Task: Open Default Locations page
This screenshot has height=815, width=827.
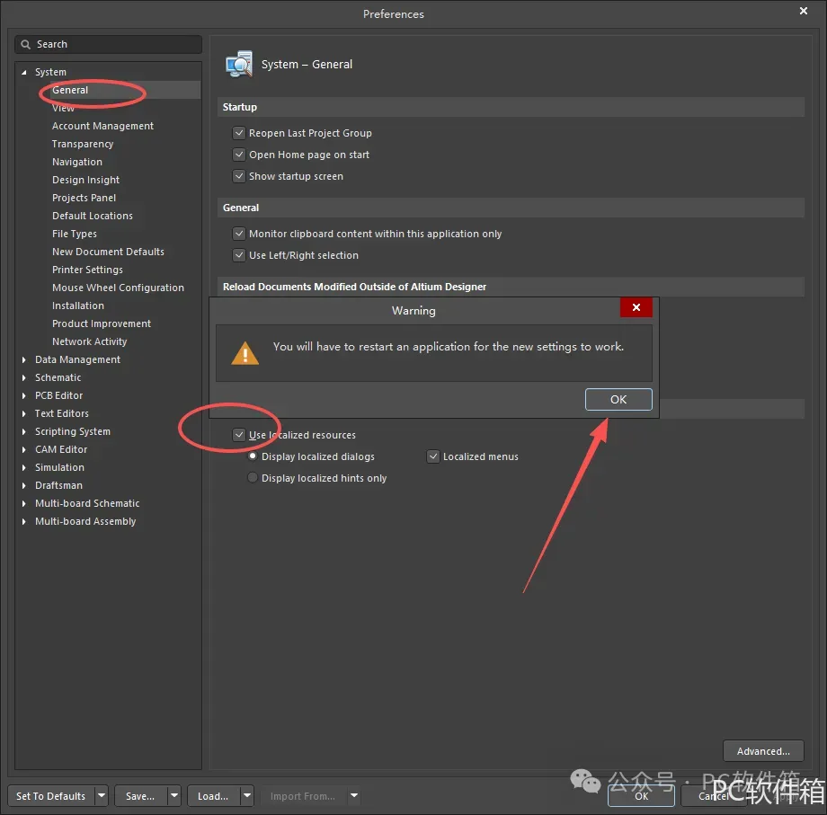Action: tap(93, 216)
